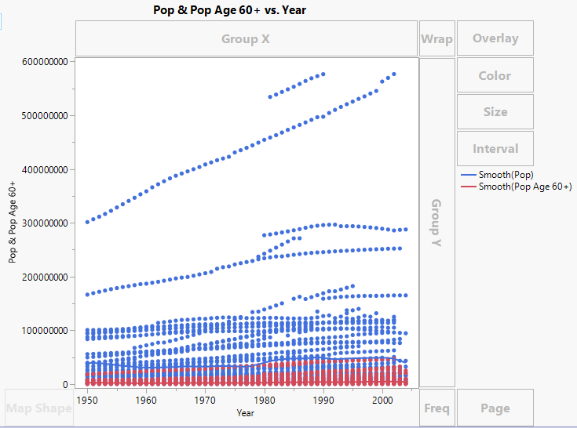Click the red Smooth(Pop Age 60+) legend line
This screenshot has height=428, width=577.
[x=467, y=187]
